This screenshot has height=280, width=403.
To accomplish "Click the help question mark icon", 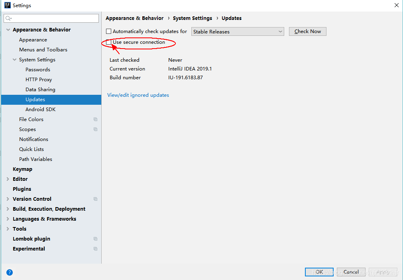I will 10,272.
